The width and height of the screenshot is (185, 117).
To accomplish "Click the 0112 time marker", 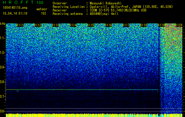I will coord(38,25).
